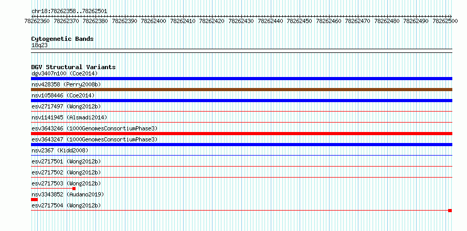The image size is (467, 231).
Task: Click ruler position 78262380
Action: click(95, 21)
